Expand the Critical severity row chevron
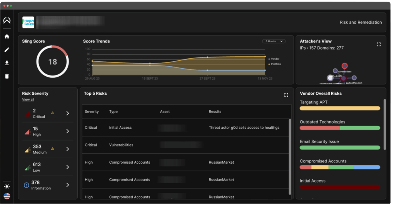Viewport: 394px width, 207px height. tap(67, 113)
